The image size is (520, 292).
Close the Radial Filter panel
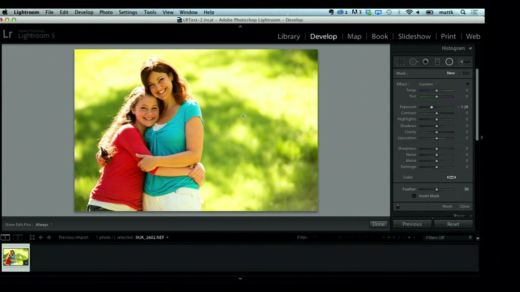(465, 206)
